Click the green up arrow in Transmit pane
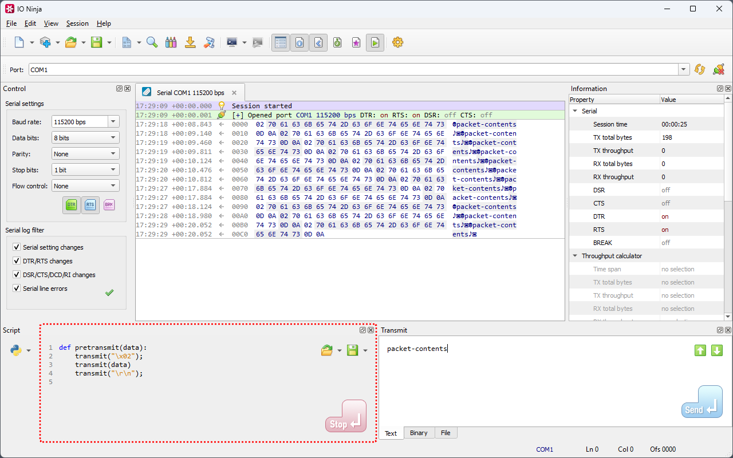Screen dimensions: 733x458 tap(700, 350)
